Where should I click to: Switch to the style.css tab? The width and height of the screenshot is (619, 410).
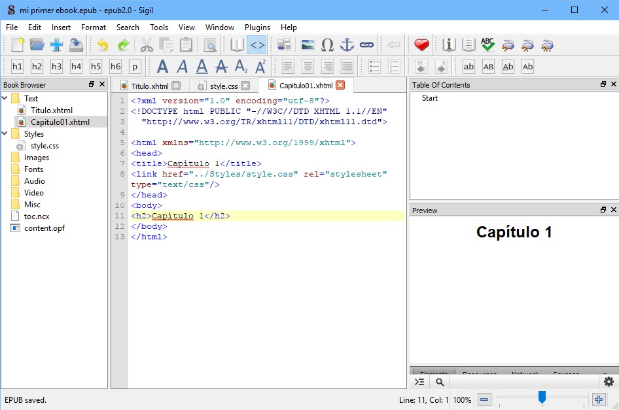(223, 86)
